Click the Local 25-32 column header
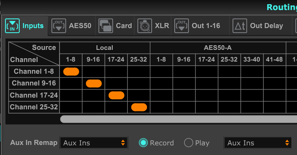This screenshot has width=297, height=155. tap(139, 59)
